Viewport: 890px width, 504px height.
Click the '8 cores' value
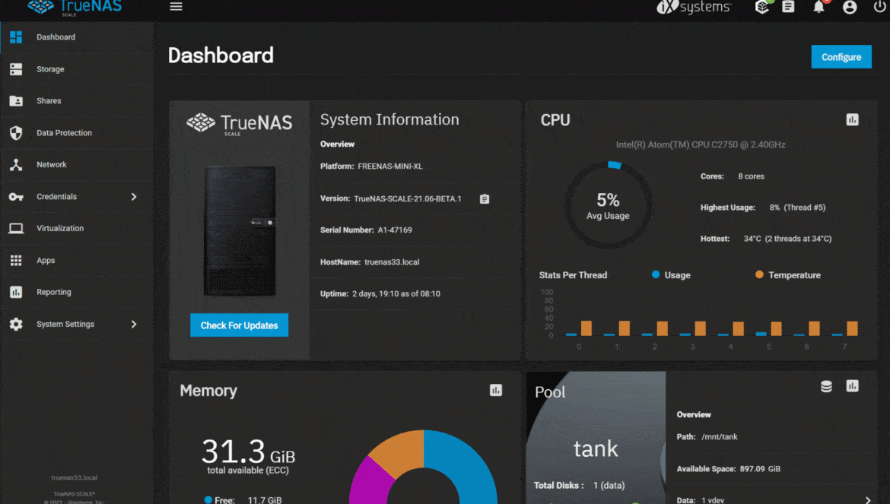pyautogui.click(x=751, y=176)
